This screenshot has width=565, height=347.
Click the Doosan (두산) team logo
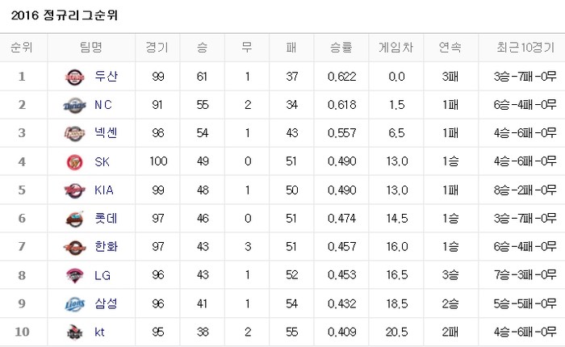pyautogui.click(x=74, y=77)
